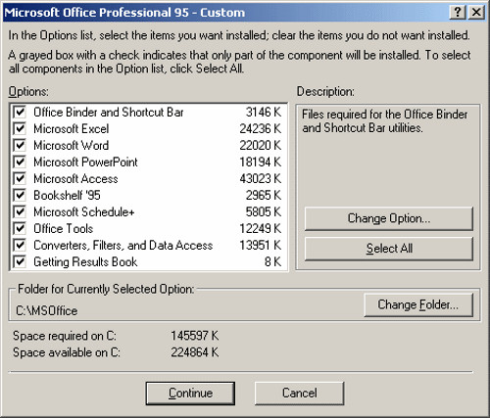Uncheck the Office Binder and Shortcut Bar checkbox
The image size is (490, 418).
[x=20, y=113]
